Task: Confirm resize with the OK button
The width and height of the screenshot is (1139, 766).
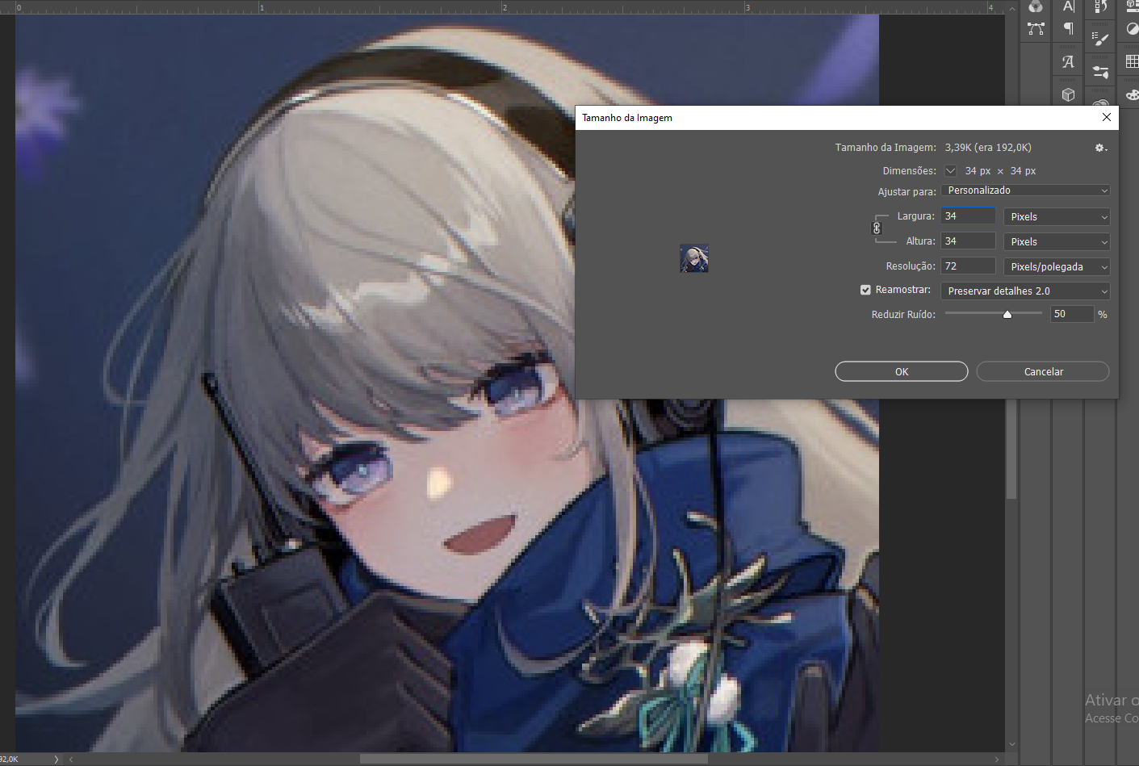Action: pyautogui.click(x=902, y=371)
